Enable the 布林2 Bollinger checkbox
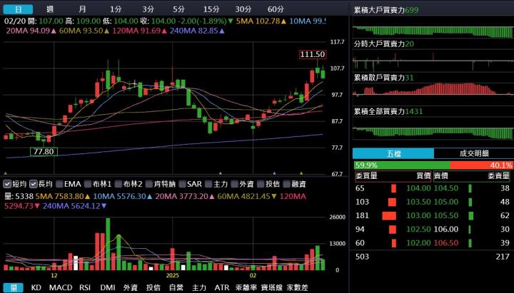The height and width of the screenshot is (293, 514). point(119,184)
